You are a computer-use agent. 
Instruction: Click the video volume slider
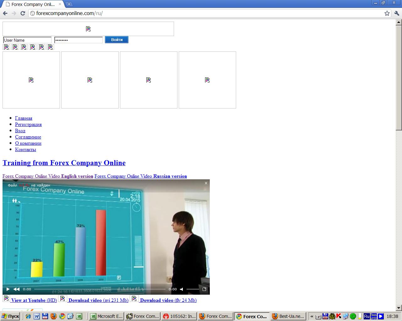point(193,289)
